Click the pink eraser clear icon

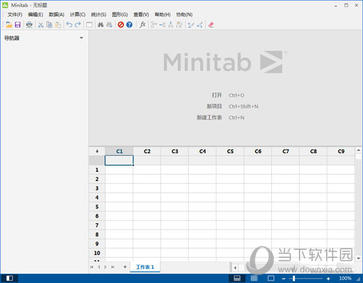pyautogui.click(x=211, y=24)
